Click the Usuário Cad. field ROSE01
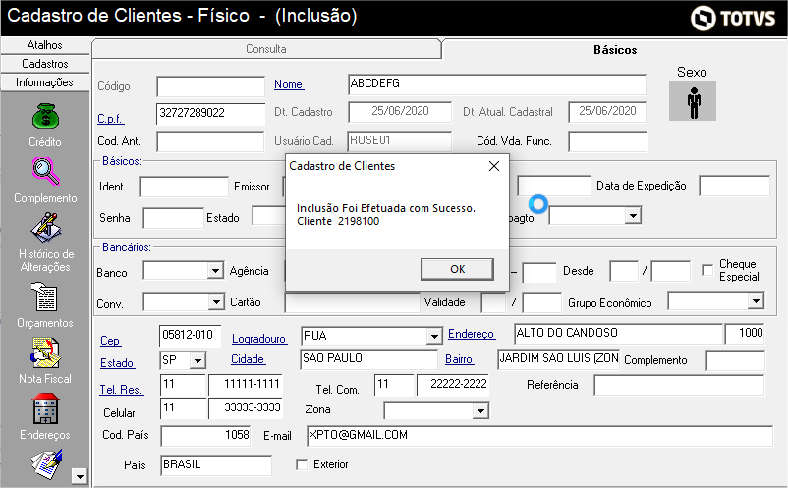Viewport: 788px width, 488px height. (x=400, y=141)
